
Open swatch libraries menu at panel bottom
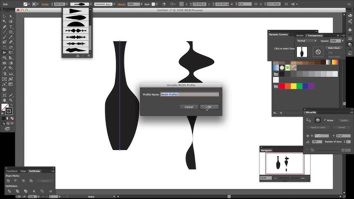[275, 113]
